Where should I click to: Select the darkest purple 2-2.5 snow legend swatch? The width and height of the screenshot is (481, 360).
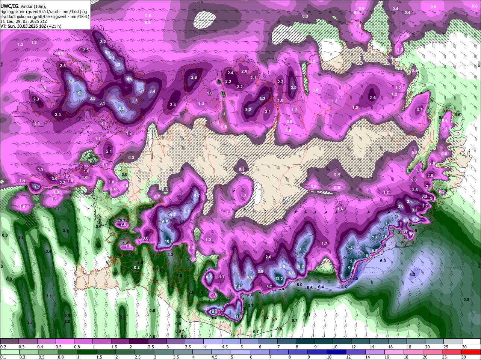tap(139, 341)
